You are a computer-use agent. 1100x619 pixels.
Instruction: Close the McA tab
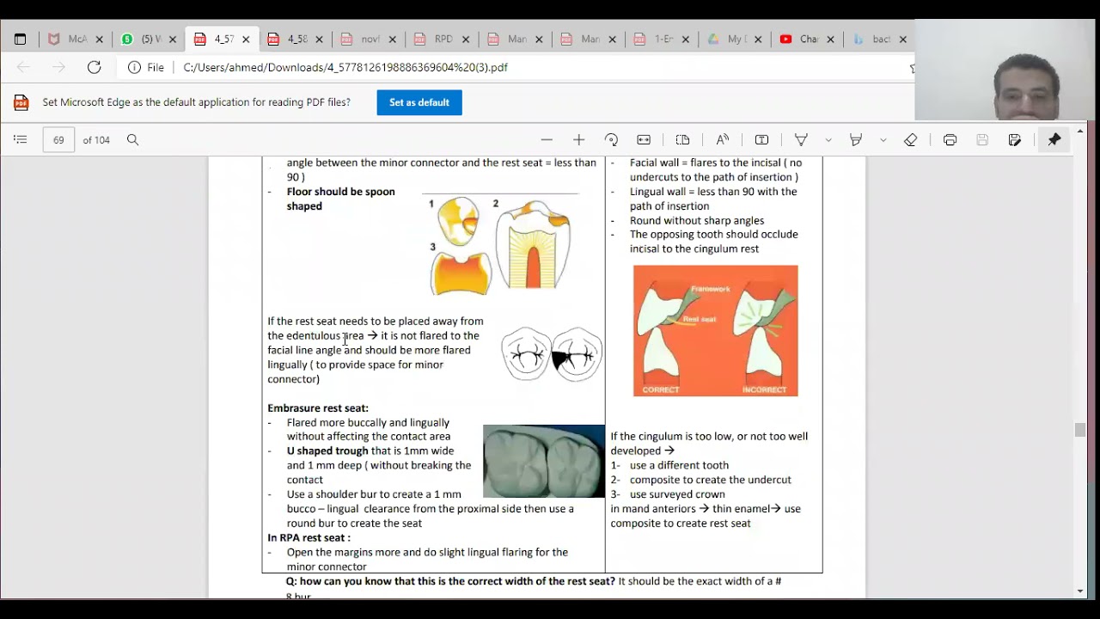click(100, 40)
